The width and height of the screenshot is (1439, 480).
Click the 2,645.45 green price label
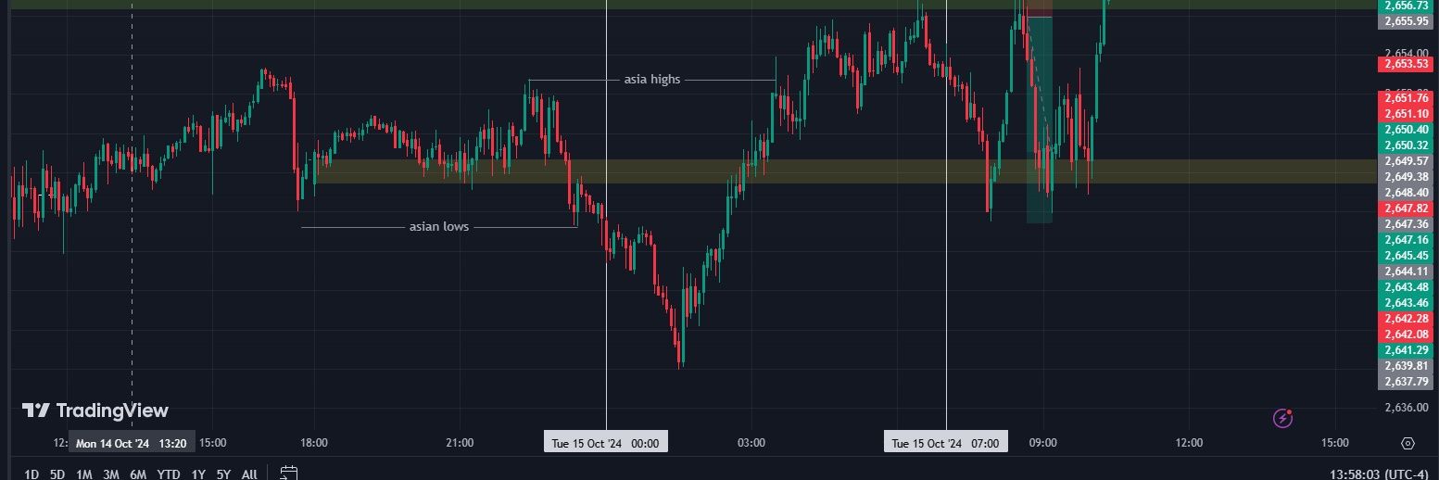(x=1407, y=255)
